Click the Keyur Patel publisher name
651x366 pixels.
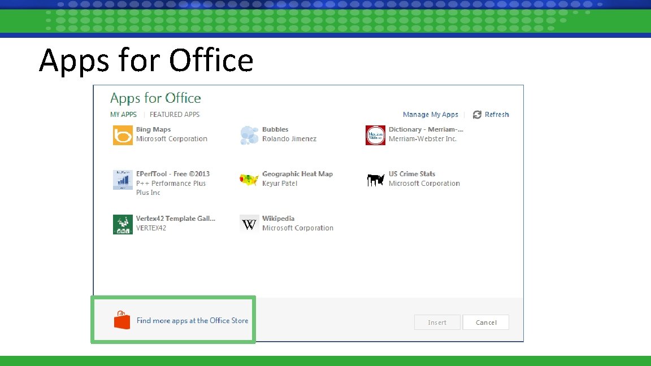pyautogui.click(x=279, y=184)
